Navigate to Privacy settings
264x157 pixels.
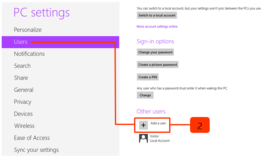(23, 102)
